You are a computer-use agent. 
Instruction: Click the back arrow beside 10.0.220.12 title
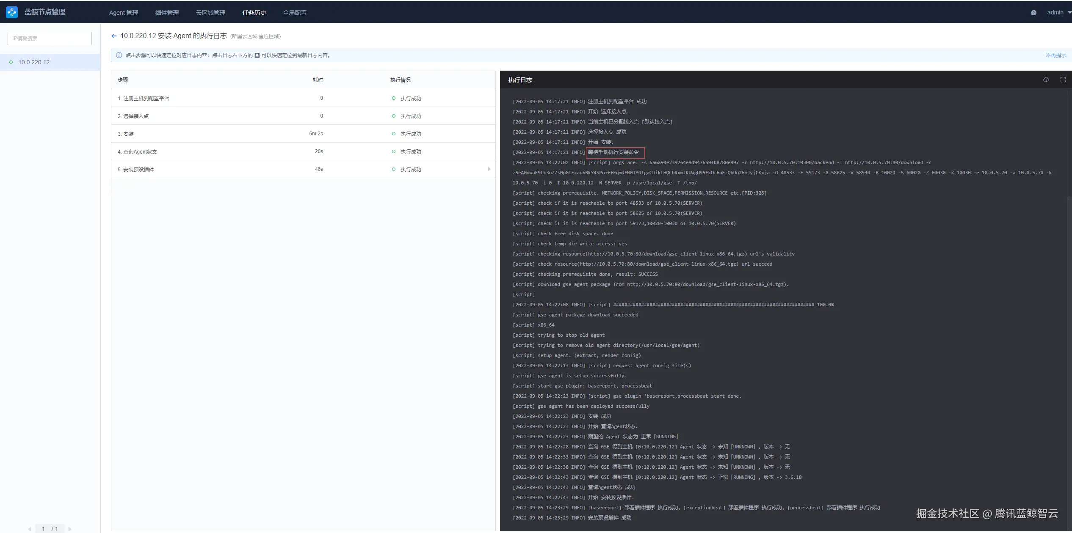point(114,36)
